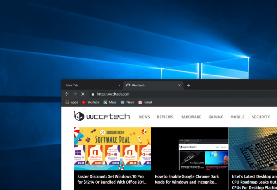Click the wccftech.com address bar
The width and height of the screenshot is (277, 190).
[162, 94]
